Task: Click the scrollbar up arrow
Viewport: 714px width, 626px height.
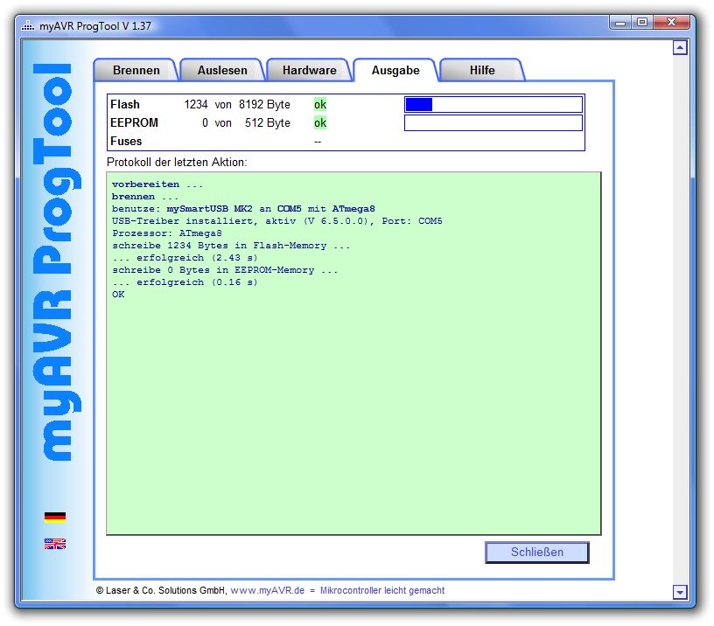Action: pos(680,48)
